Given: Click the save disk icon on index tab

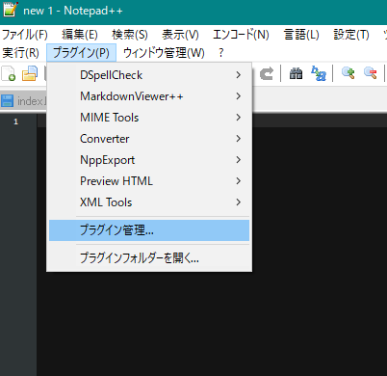Looking at the screenshot, I should [7, 101].
